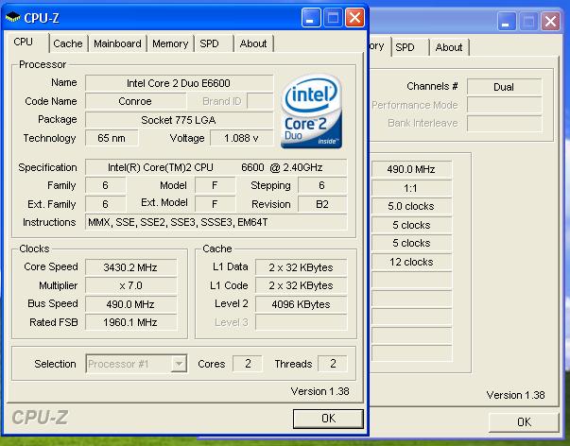Click the Code Name value Conroe
Image resolution: width=570 pixels, height=446 pixels.
pyautogui.click(x=135, y=101)
